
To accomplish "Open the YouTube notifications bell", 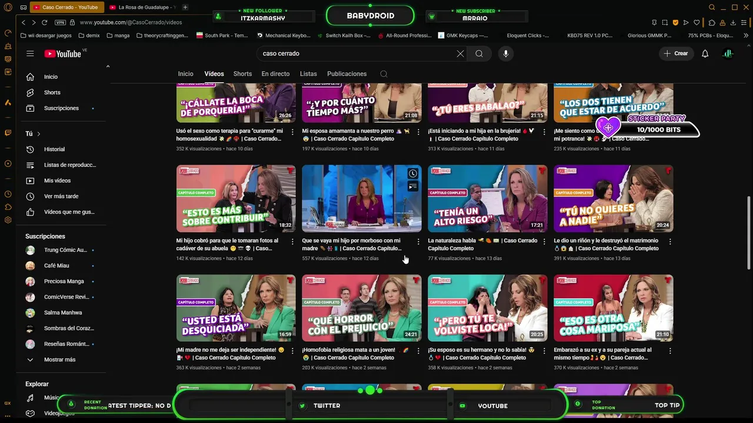I will click(x=705, y=53).
